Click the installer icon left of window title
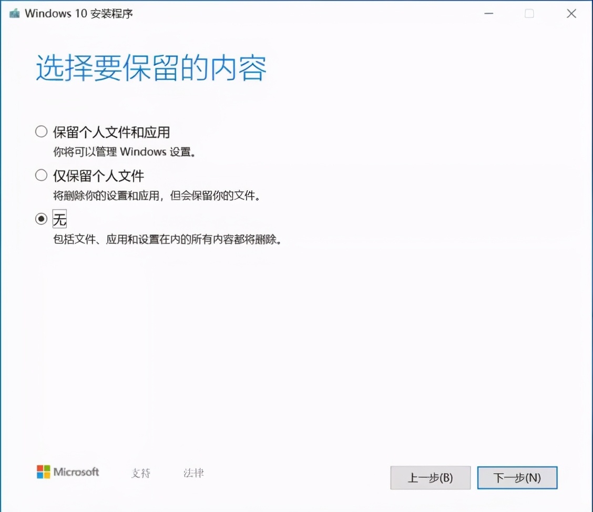 click(x=14, y=13)
